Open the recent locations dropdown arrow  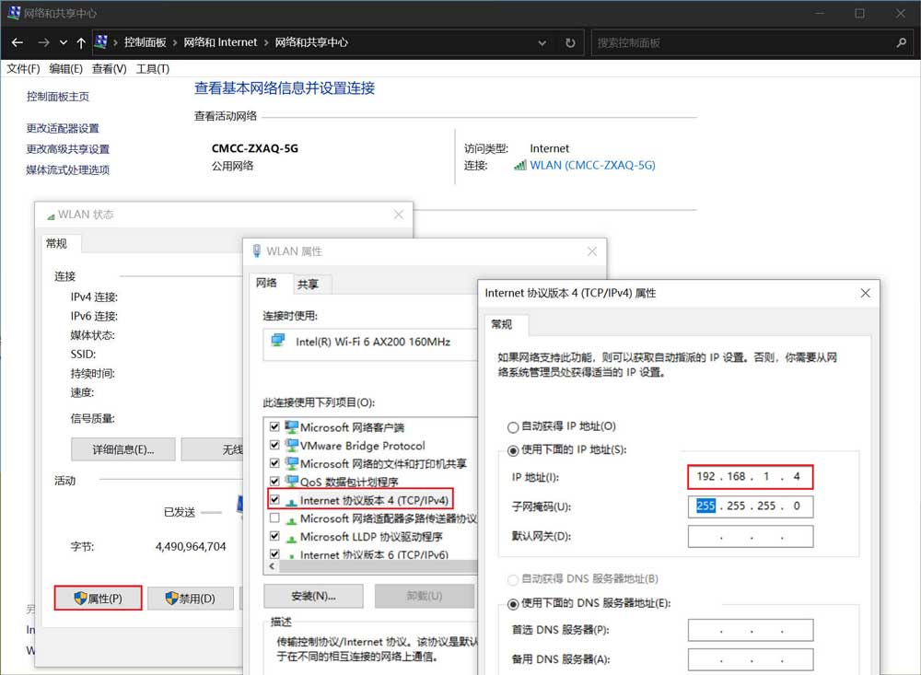click(x=64, y=43)
